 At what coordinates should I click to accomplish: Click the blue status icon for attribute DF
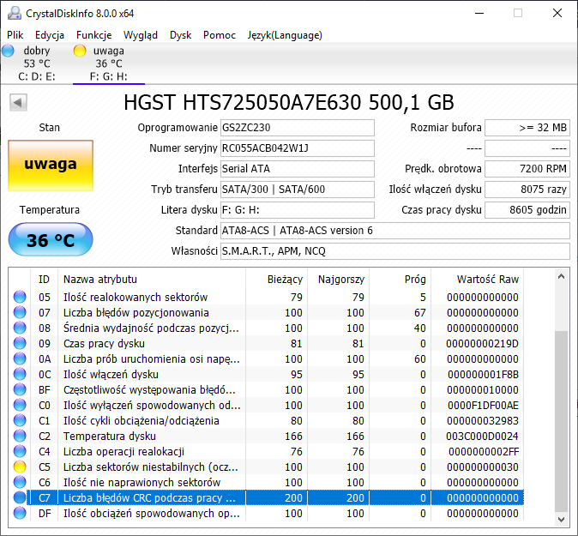20,513
